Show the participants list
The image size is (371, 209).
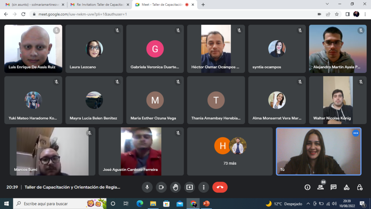tap(320, 187)
